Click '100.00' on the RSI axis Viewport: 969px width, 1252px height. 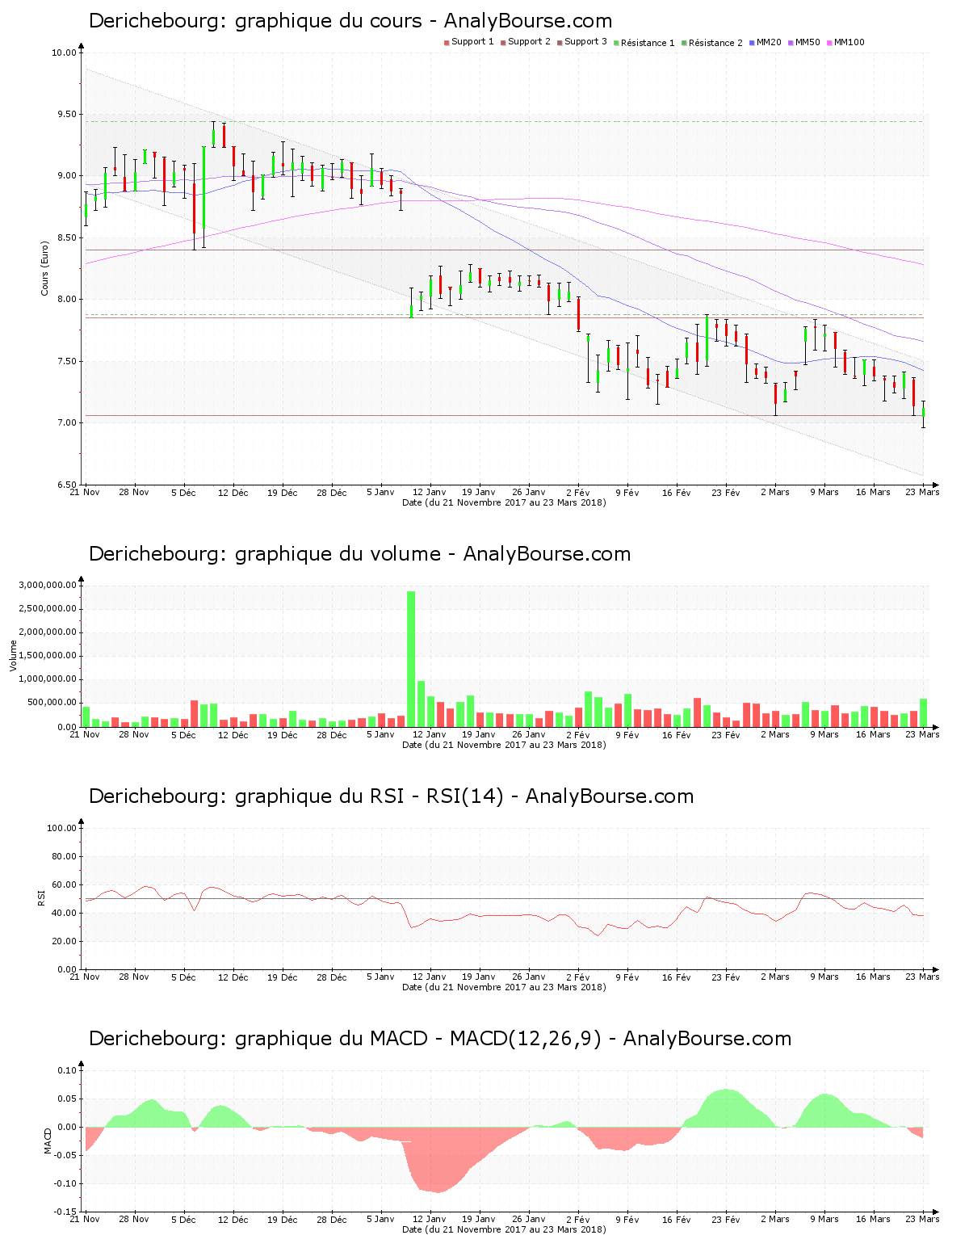(x=62, y=828)
